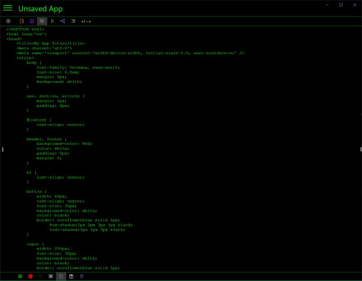Click the 'background-color: Red;' line
Screen dimensions: 362x281
coord(64,143)
